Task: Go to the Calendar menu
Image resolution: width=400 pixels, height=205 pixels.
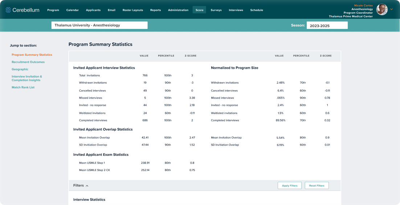Action: point(73,10)
